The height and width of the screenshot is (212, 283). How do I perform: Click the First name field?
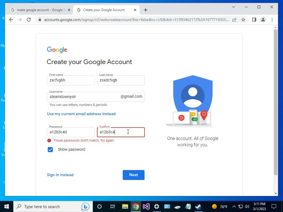click(71, 80)
